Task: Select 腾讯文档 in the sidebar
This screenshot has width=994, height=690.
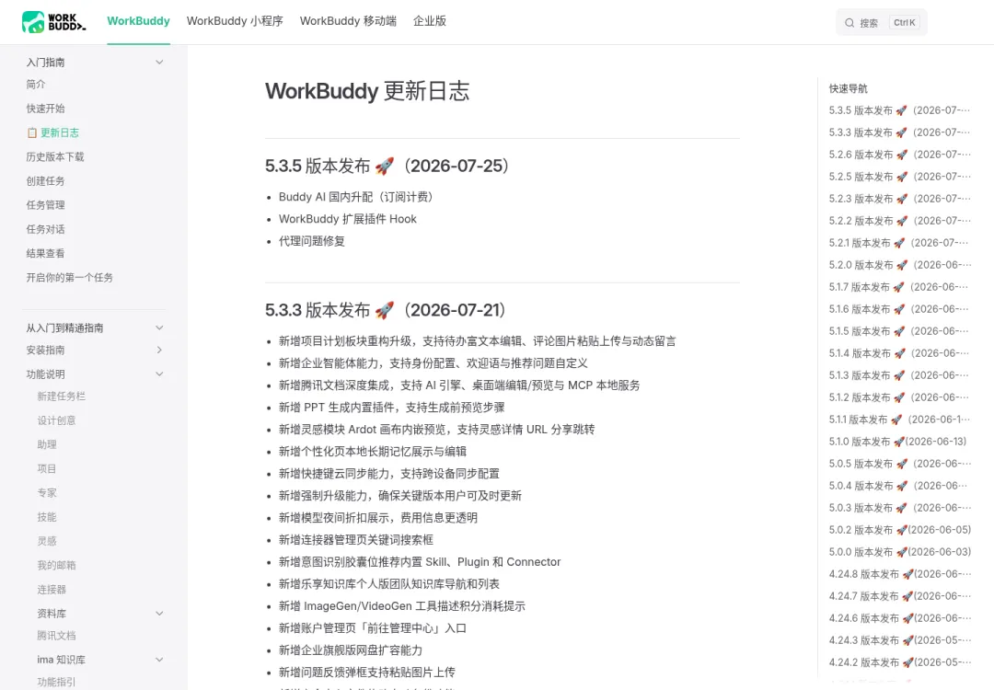Action: 56,636
